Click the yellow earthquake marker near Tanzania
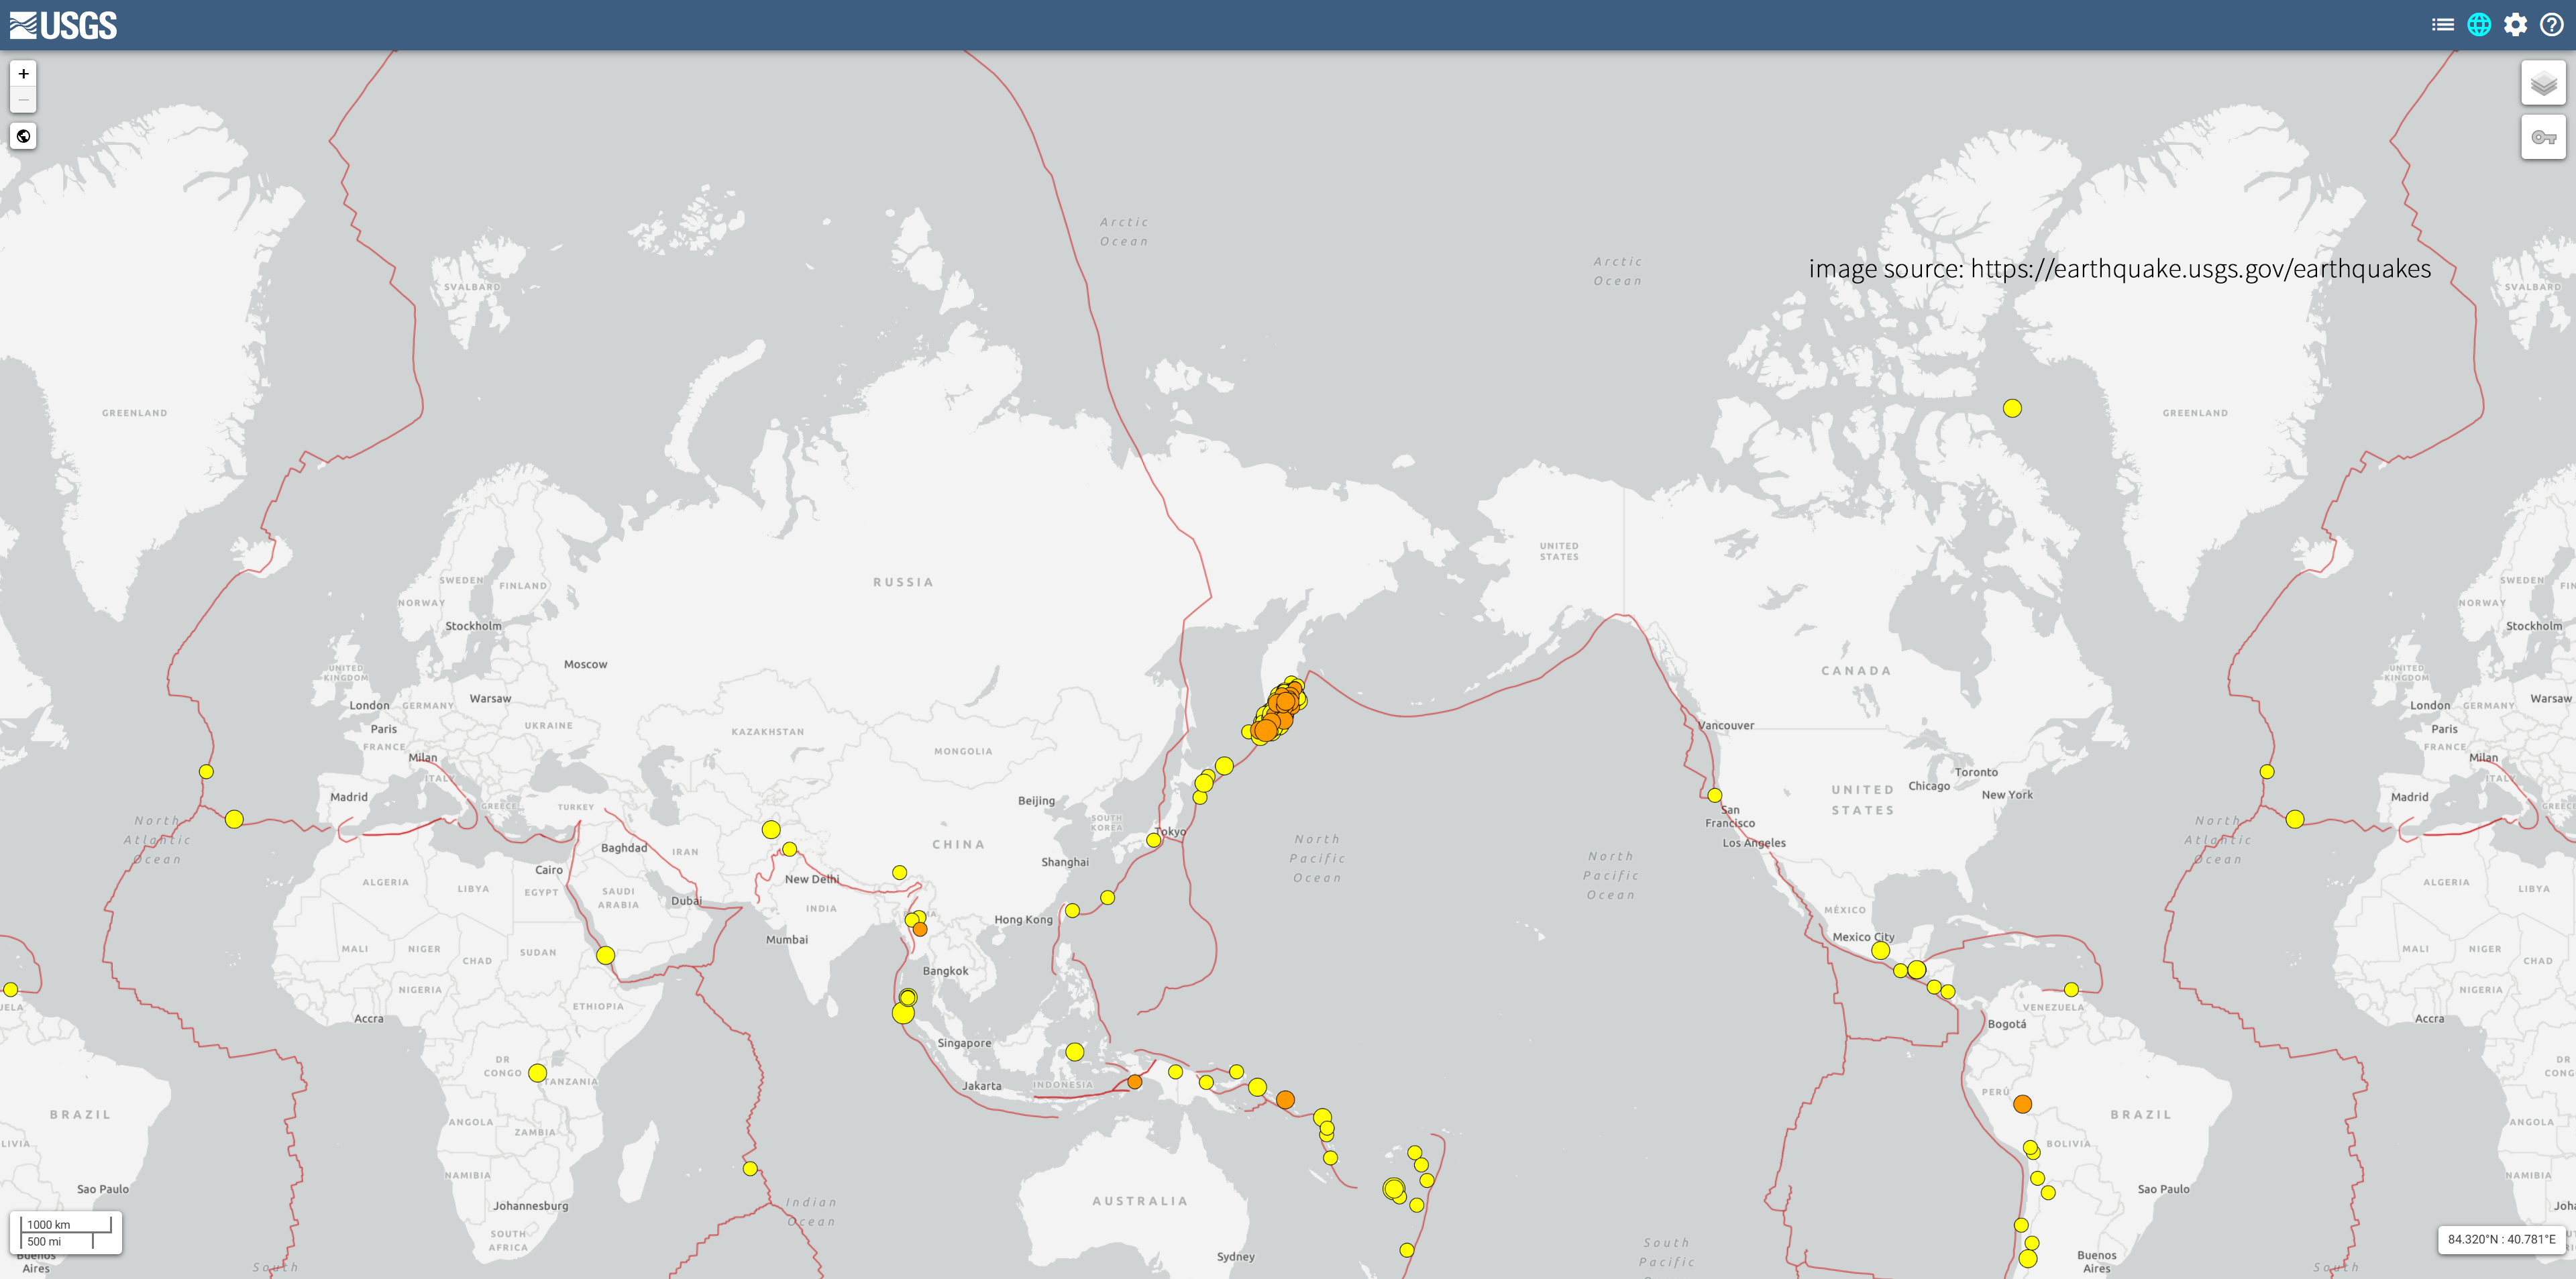Viewport: 2576px width, 1279px height. pos(537,1073)
